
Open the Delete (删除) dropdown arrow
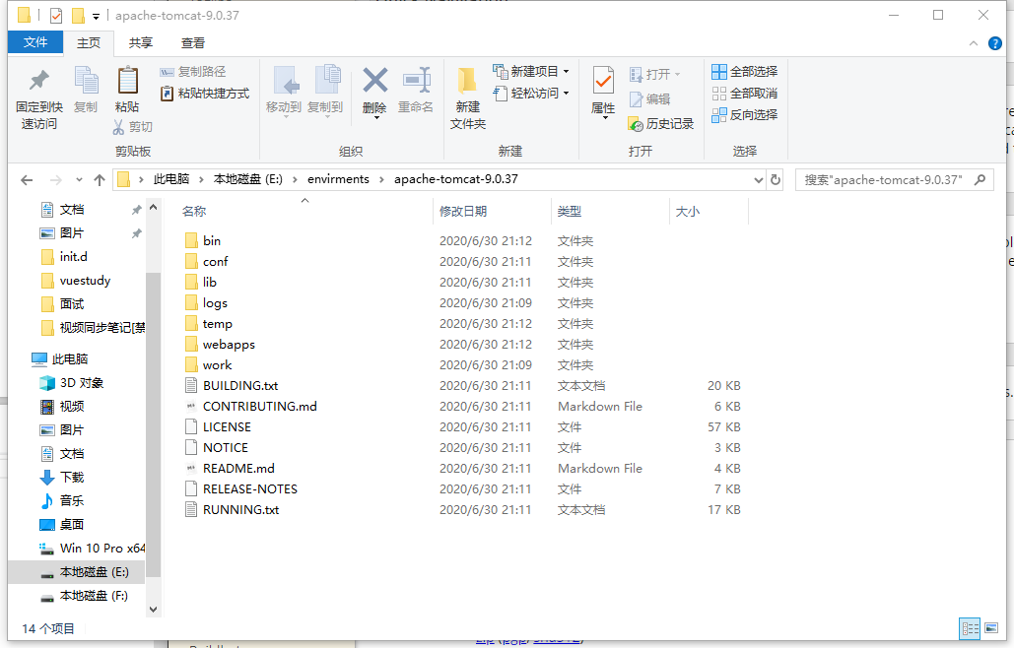pyautogui.click(x=375, y=118)
